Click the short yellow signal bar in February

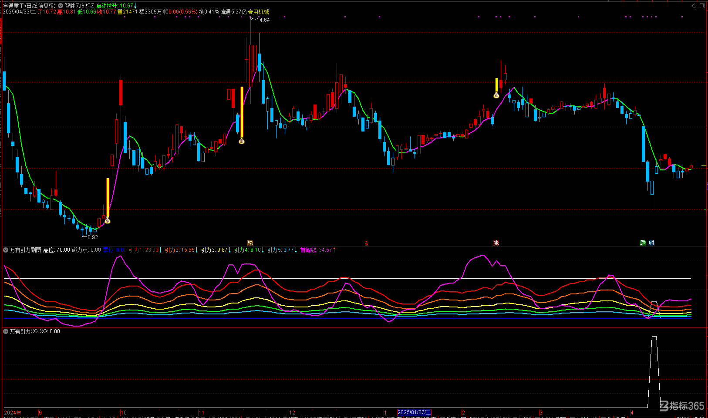496,85
